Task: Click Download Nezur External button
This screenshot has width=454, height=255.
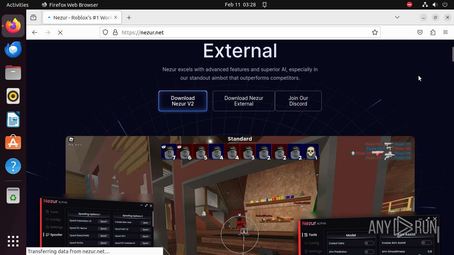Action: click(x=244, y=101)
